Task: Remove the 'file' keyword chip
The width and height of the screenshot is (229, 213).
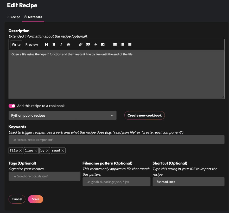Action: click(x=21, y=151)
